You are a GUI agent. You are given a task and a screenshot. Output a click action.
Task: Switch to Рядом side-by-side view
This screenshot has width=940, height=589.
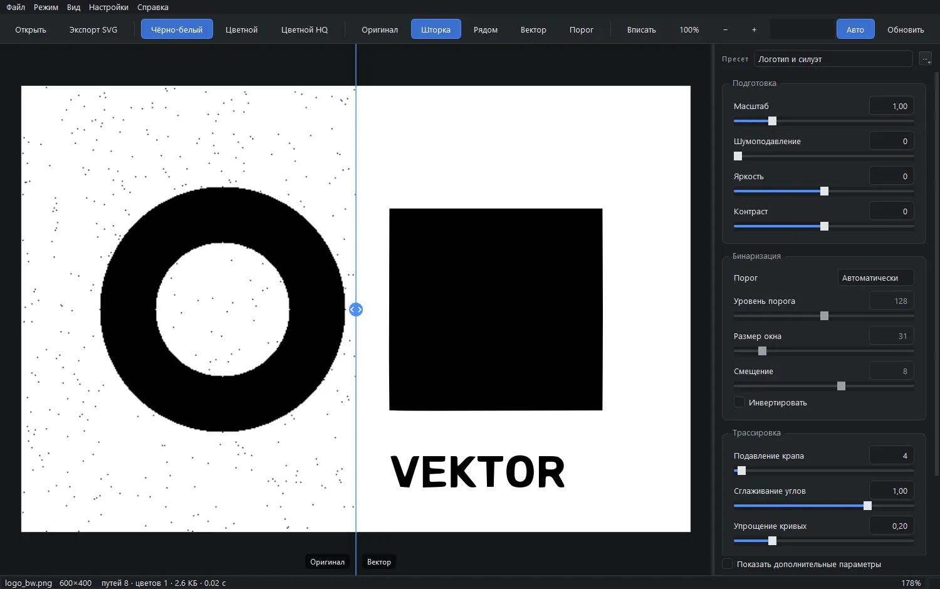coord(486,29)
